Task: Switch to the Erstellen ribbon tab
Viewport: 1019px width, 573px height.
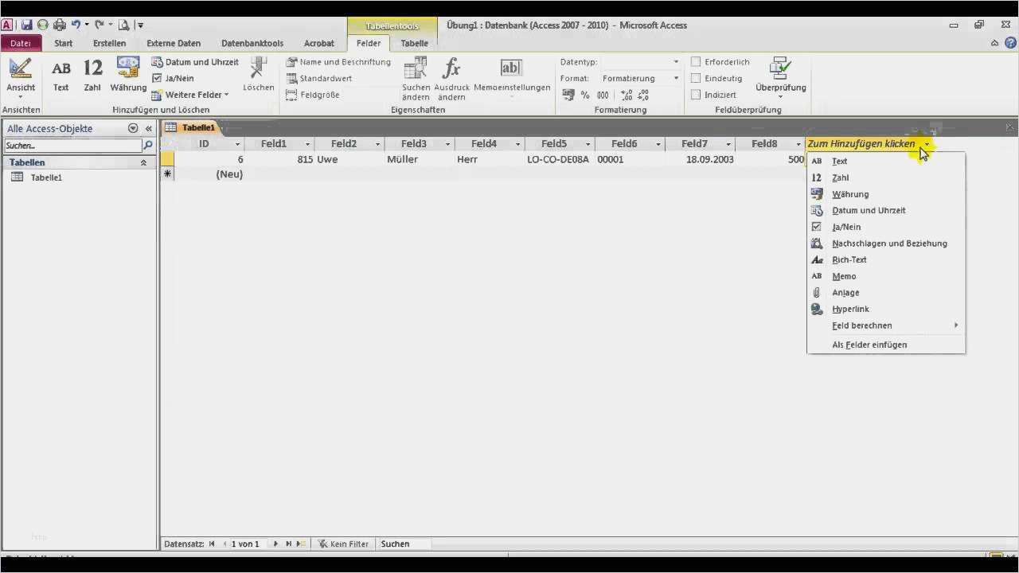Action: (109, 43)
